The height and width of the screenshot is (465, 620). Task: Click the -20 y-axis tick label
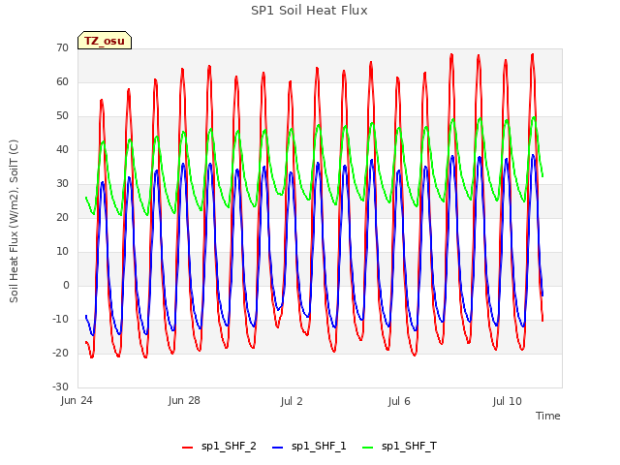coord(61,353)
